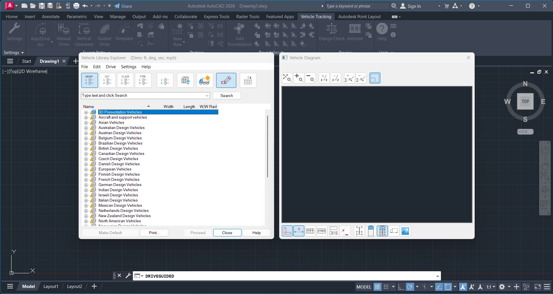Open the search text dropdown list
Screen dimensions: 553x294
(207, 96)
